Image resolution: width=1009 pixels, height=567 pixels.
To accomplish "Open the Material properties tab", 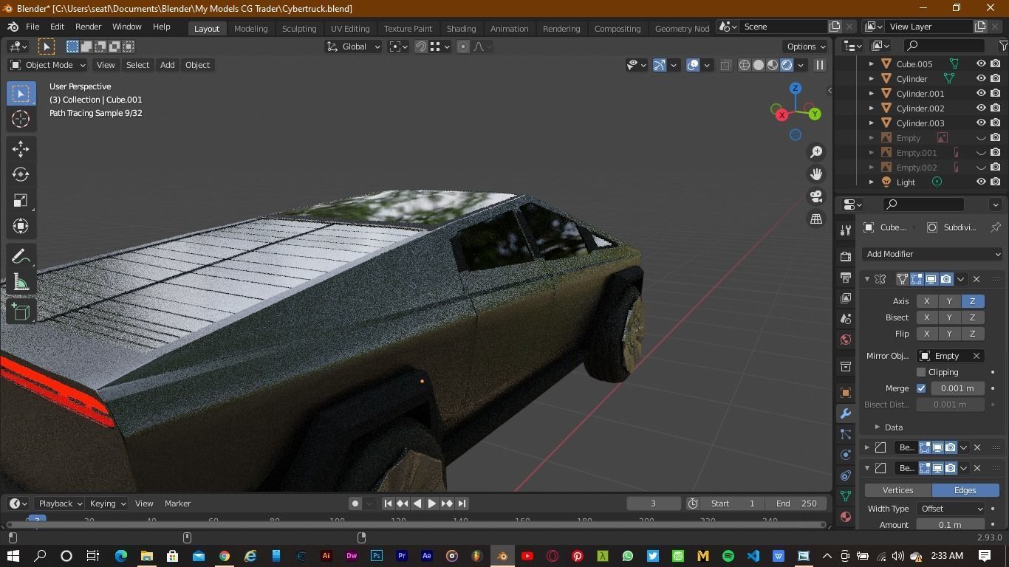I will click(x=846, y=517).
